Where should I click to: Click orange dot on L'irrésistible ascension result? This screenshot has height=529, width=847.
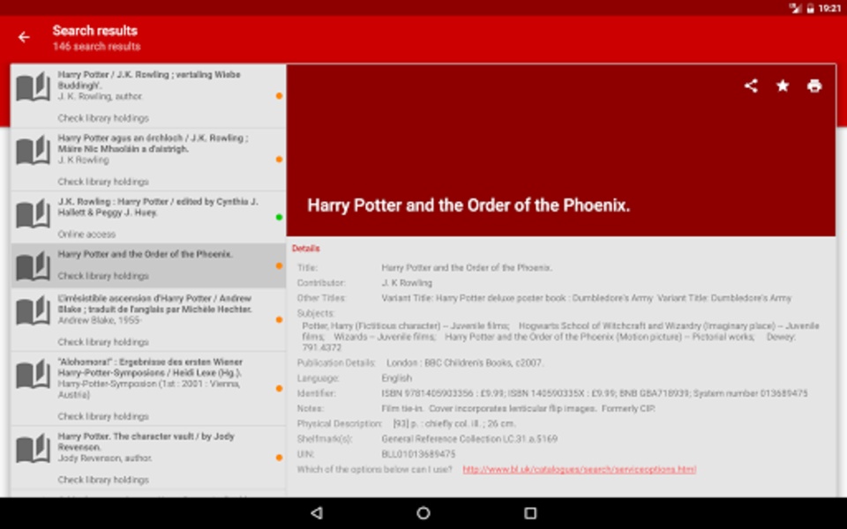coord(280,319)
